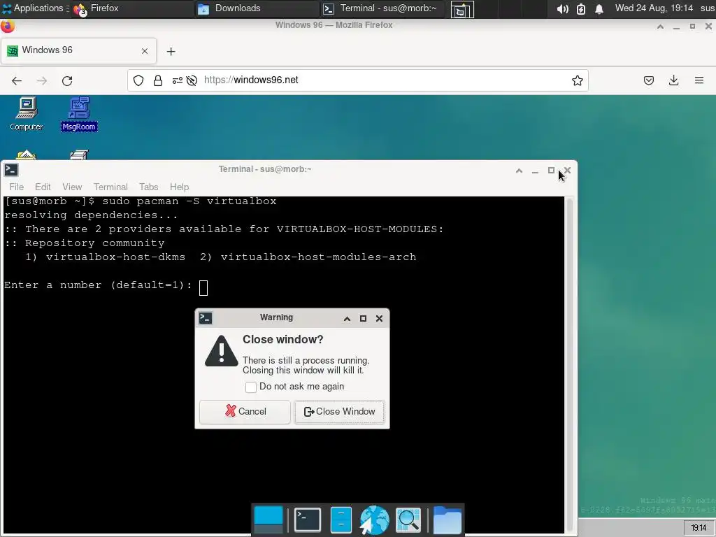Click the Warning dialog title bar terminal icon

click(206, 318)
